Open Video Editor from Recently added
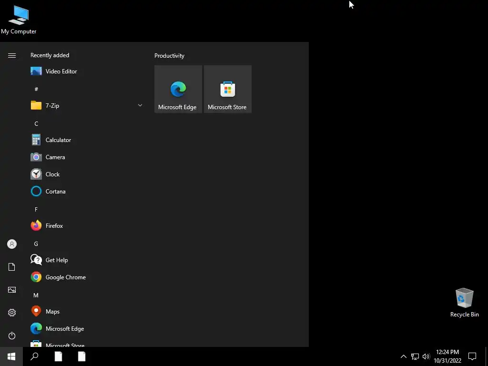 pos(87,71)
